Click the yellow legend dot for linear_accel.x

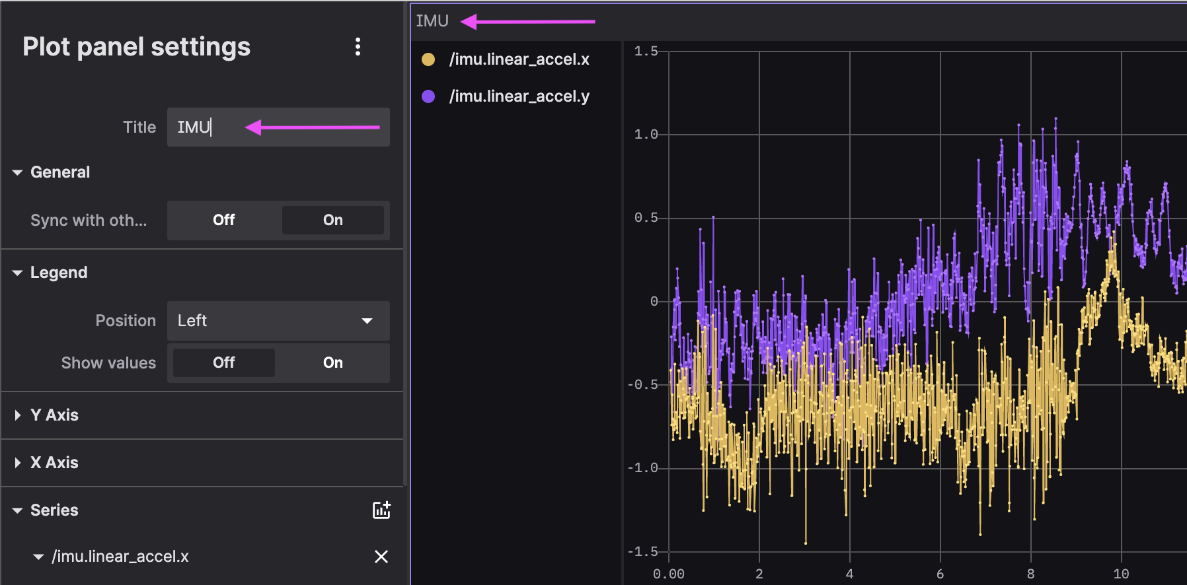[428, 59]
